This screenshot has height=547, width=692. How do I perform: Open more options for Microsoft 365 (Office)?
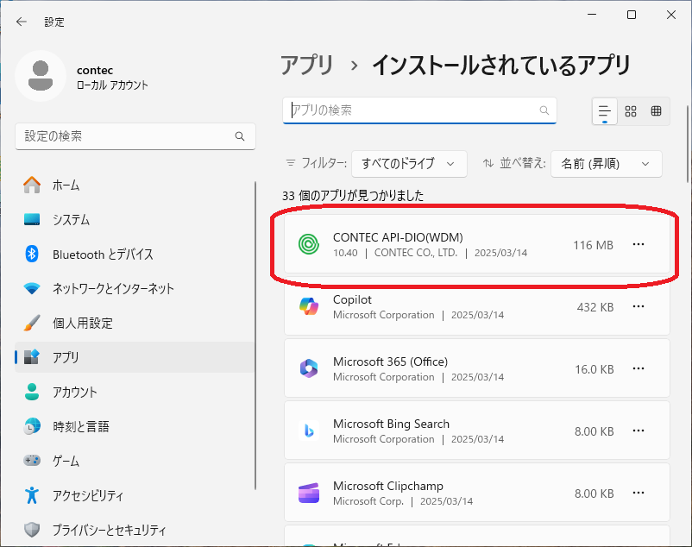coord(639,368)
